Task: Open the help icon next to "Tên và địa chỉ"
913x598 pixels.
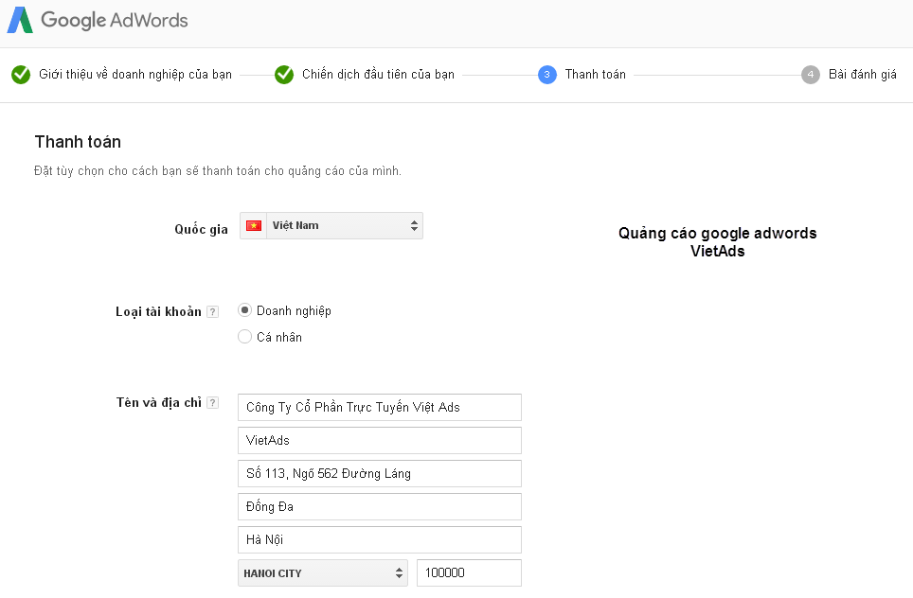Action: [x=215, y=401]
